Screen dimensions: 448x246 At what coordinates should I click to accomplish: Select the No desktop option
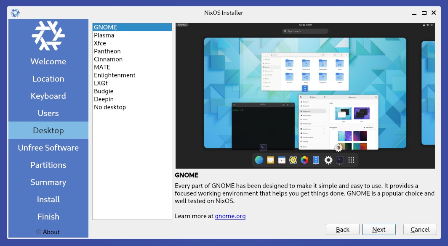pos(132,107)
